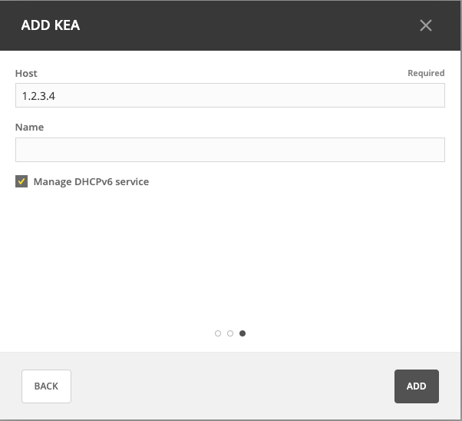Click the dark dialog header bar
Viewport: 462px width, 421px height.
click(230, 25)
